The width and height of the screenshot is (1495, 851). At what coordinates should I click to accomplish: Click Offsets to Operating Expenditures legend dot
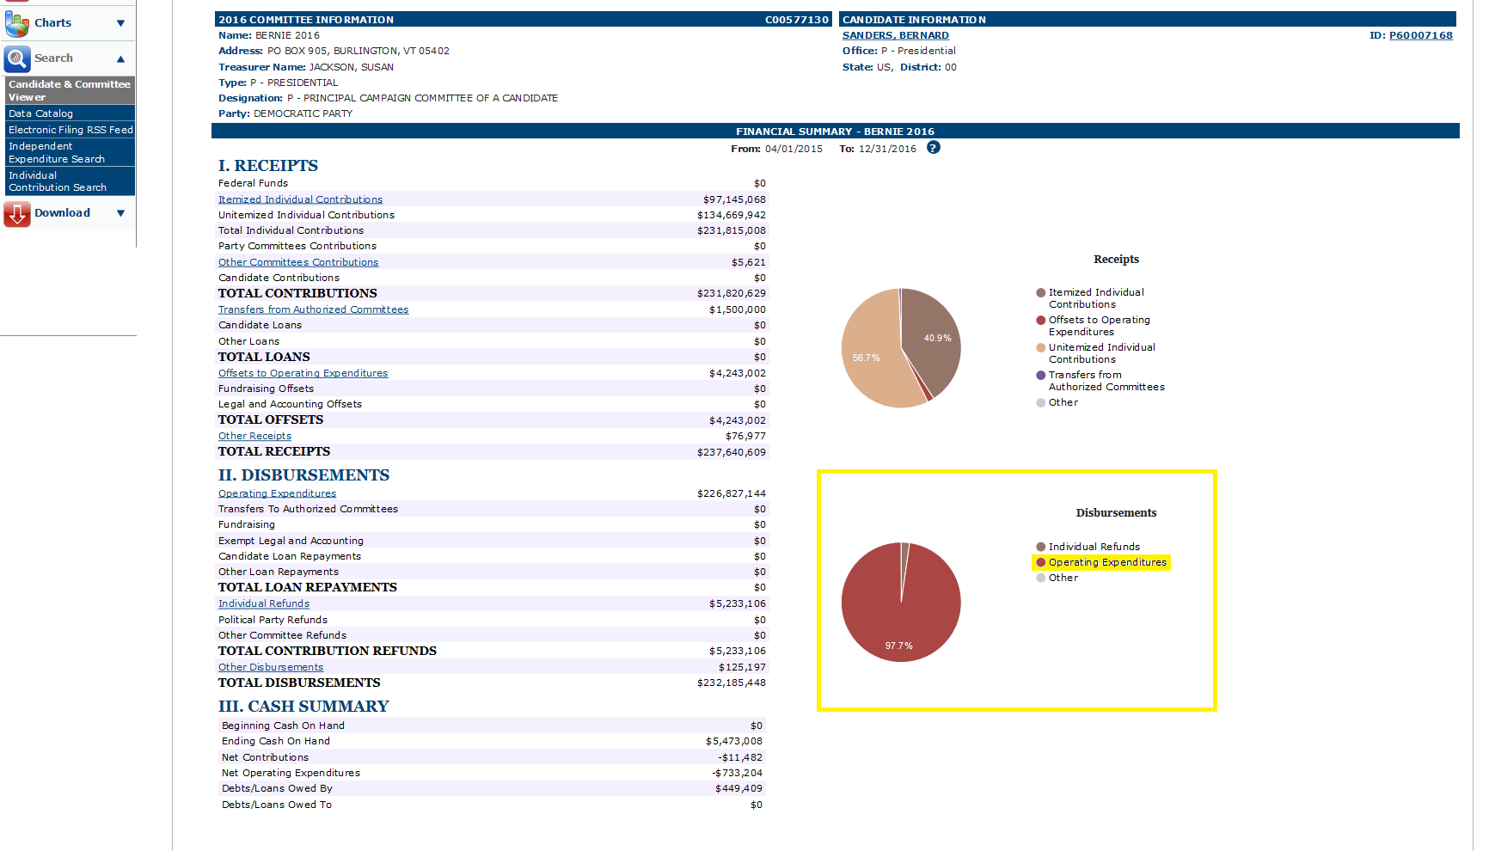[1040, 320]
